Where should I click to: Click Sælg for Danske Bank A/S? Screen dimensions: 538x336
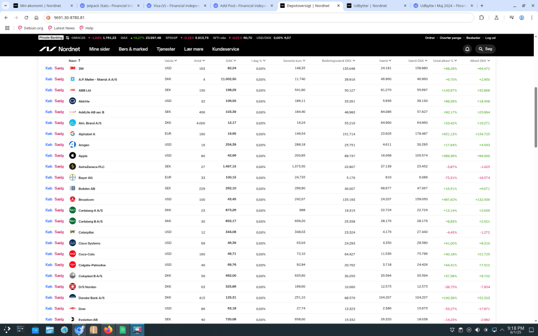[59, 298]
